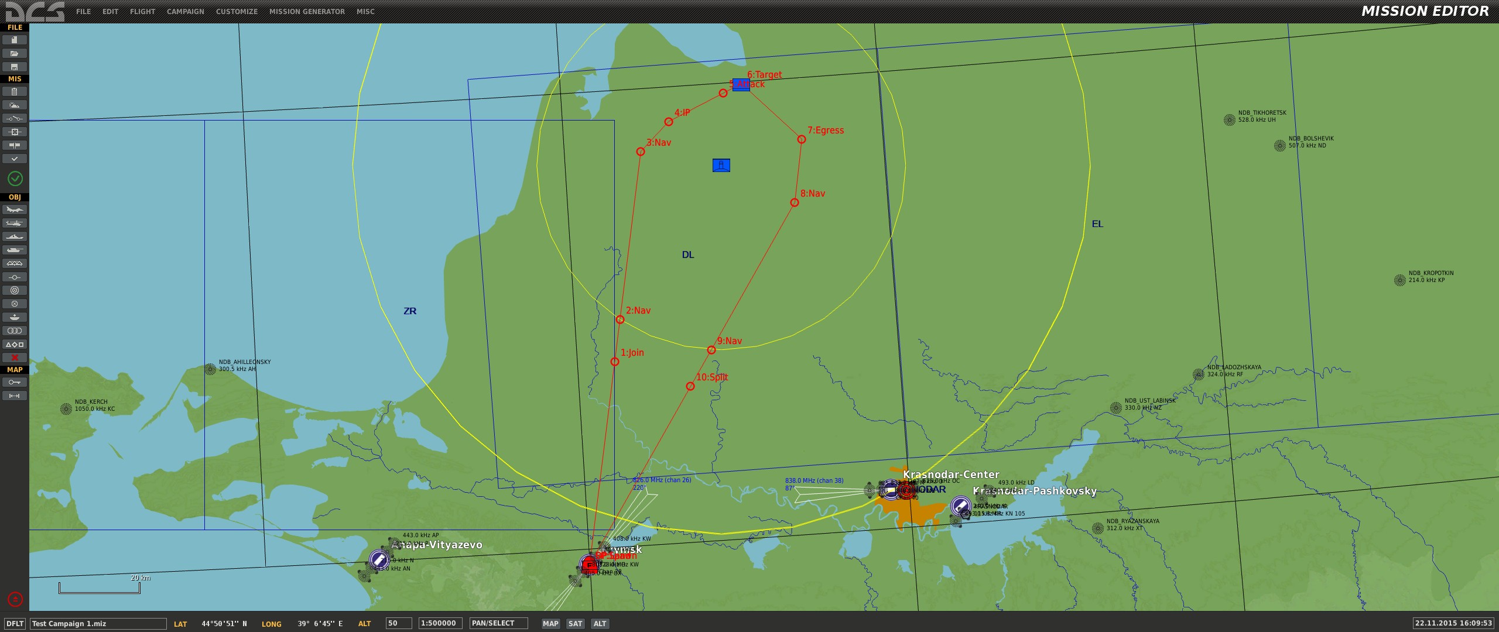Select the Anapa-Vityazevo airfield icon
The width and height of the screenshot is (1499, 632).
tap(379, 559)
